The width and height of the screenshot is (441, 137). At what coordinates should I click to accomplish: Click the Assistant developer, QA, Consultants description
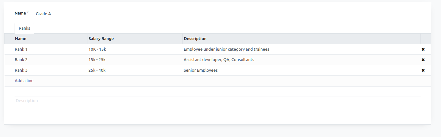219,60
